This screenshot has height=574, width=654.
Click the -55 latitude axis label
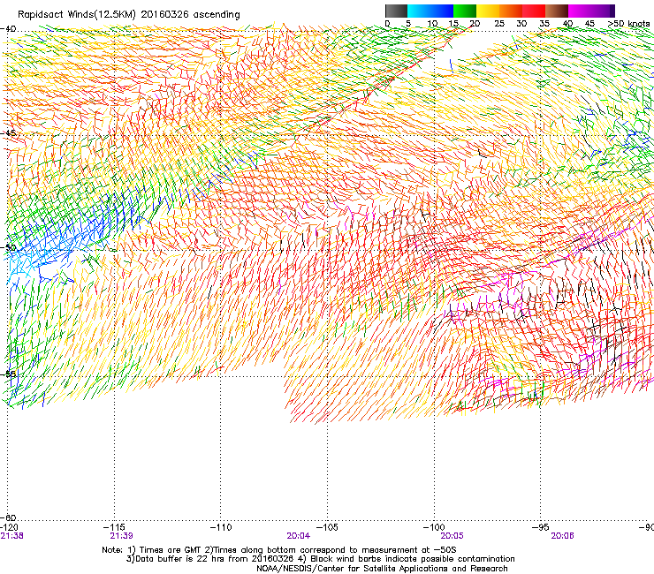click(8, 374)
